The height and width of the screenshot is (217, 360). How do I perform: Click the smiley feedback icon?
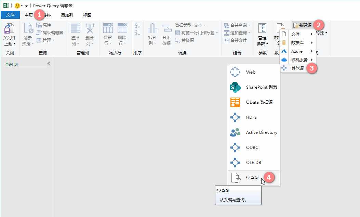[x=17, y=5]
